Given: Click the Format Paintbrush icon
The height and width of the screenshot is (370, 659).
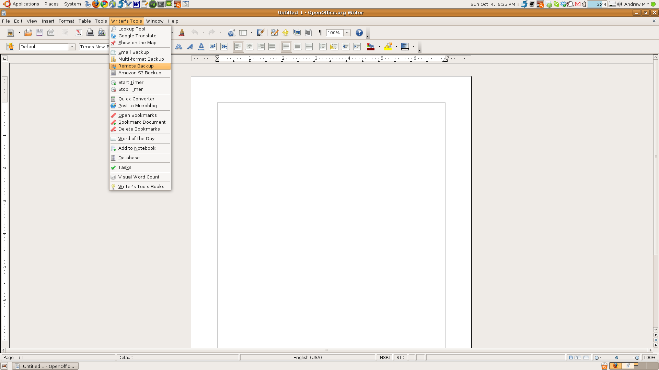Looking at the screenshot, I should [x=182, y=33].
